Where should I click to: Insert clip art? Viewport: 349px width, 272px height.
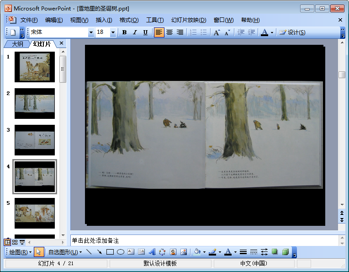[x=173, y=252]
